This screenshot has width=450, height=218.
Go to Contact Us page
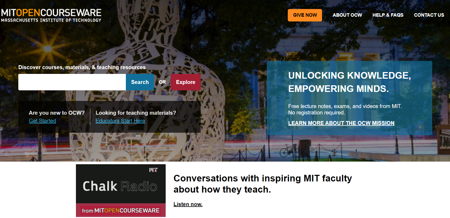click(429, 15)
